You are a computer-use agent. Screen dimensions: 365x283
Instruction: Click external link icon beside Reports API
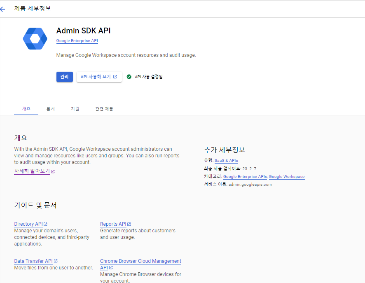pyautogui.click(x=129, y=224)
